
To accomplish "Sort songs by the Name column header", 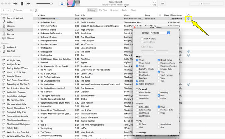I will click(43, 15).
